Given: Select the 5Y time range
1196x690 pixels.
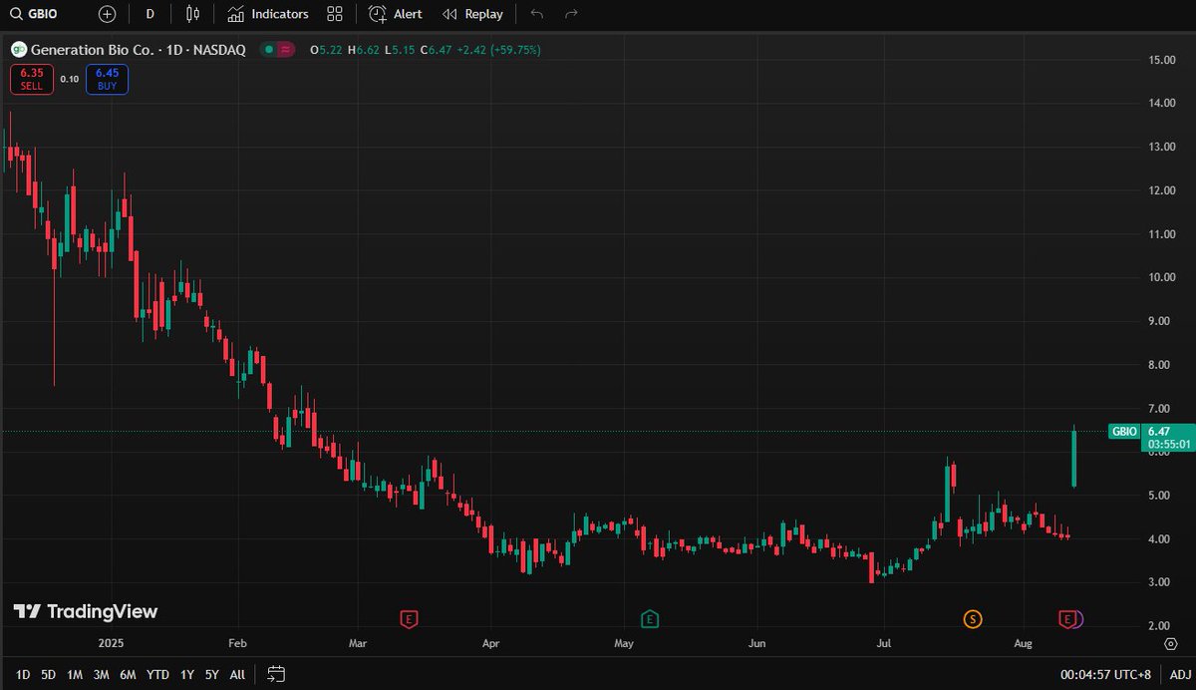Looking at the screenshot, I should tap(211, 674).
